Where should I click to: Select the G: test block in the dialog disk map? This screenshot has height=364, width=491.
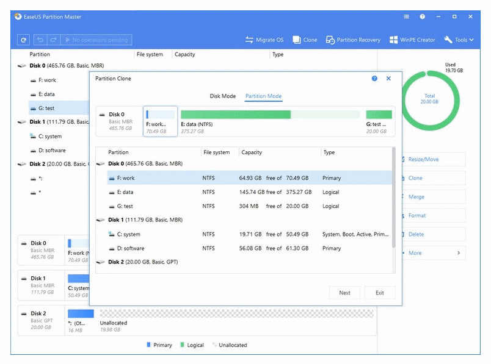pos(379,121)
